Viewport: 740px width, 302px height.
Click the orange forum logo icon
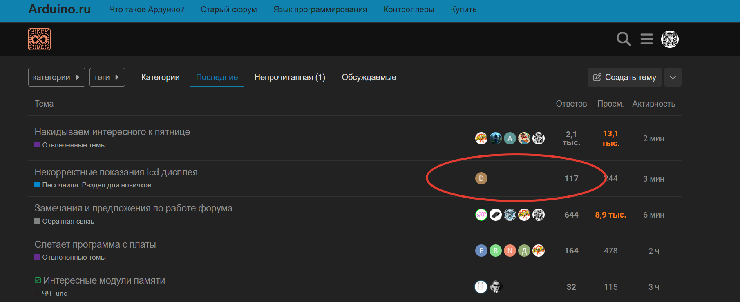(x=39, y=39)
